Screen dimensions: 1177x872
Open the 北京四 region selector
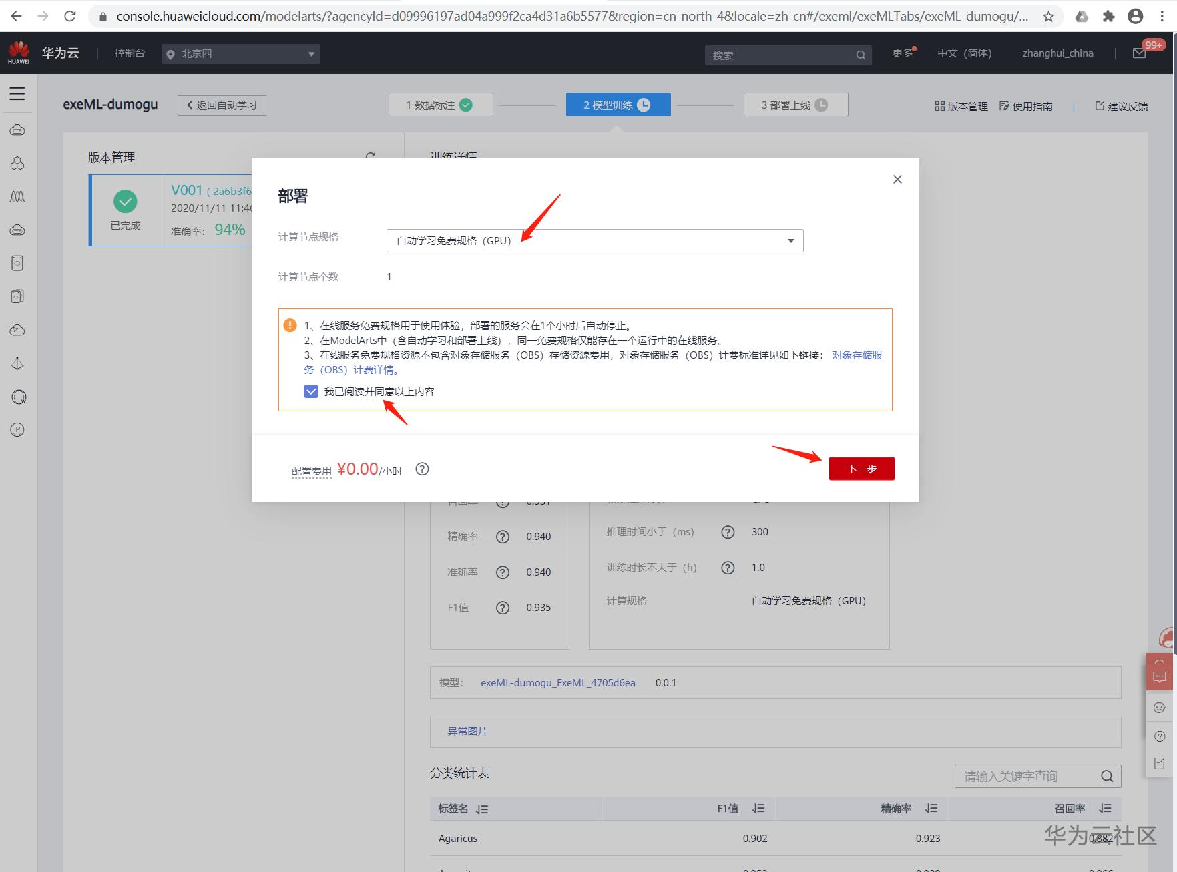[x=241, y=54]
